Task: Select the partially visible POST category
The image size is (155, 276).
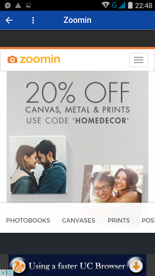Action: (x=148, y=220)
